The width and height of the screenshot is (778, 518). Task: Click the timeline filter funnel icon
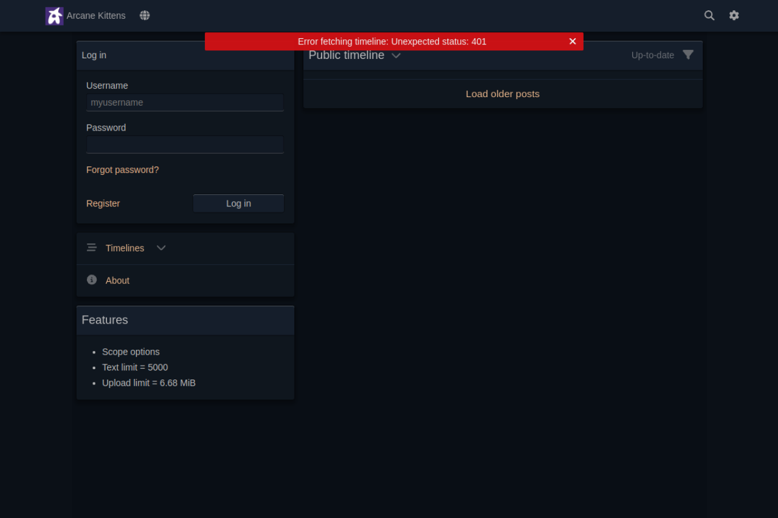pos(687,55)
